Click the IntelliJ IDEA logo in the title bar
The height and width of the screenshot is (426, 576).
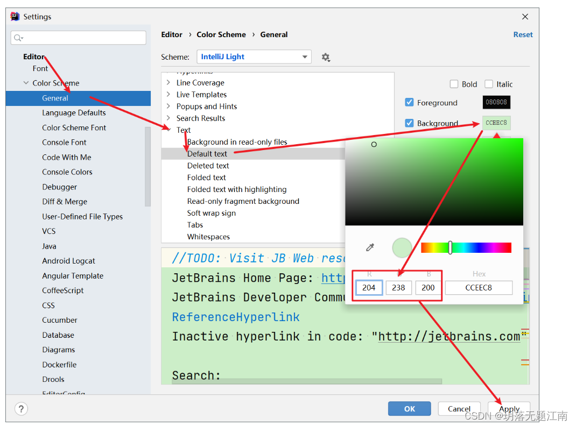pos(15,17)
